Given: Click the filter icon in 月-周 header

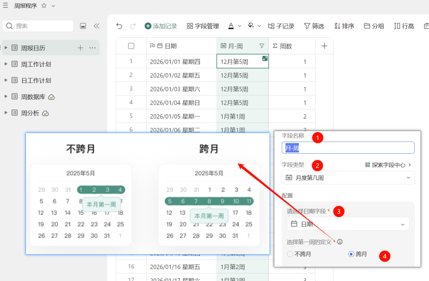Looking at the screenshot, I should [x=262, y=46].
